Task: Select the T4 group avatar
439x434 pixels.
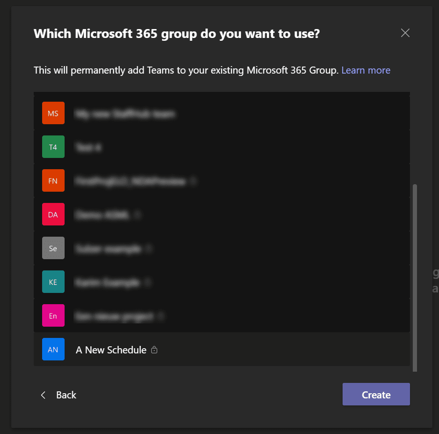Action: [x=53, y=147]
